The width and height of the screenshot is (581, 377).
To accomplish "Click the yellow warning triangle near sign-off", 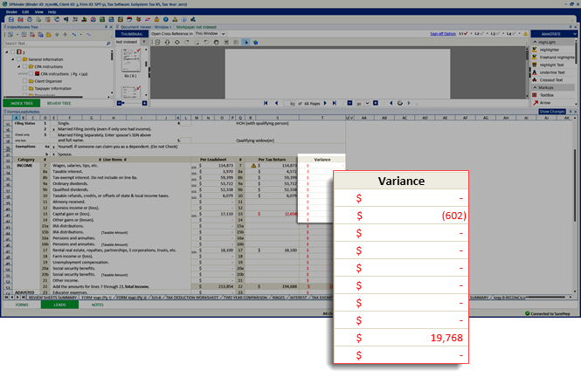I will (525, 34).
